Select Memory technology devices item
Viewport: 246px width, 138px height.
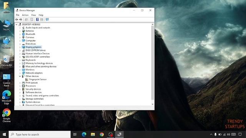39,63
